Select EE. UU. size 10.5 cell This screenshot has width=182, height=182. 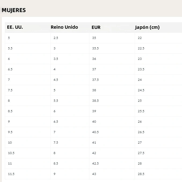point(11,153)
